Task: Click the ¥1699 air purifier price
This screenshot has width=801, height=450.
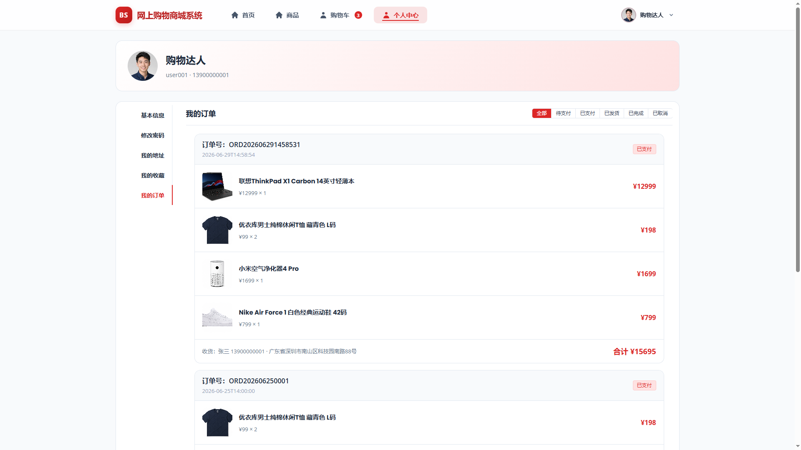Action: pos(646,274)
